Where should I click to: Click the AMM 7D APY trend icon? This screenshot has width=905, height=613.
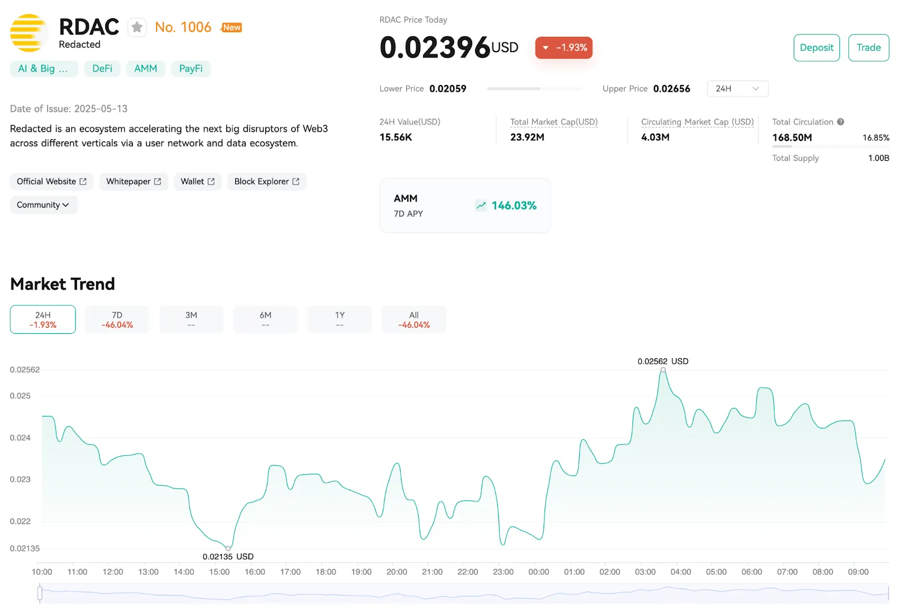pos(481,205)
